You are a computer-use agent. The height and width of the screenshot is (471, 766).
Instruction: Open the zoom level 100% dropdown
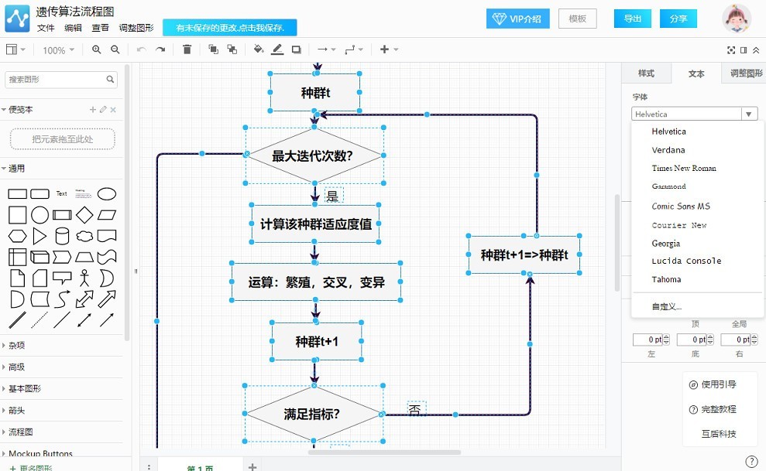point(58,50)
